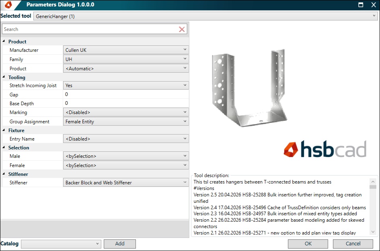380x251 pixels.
Task: Select the Gap label
Action: [14, 95]
